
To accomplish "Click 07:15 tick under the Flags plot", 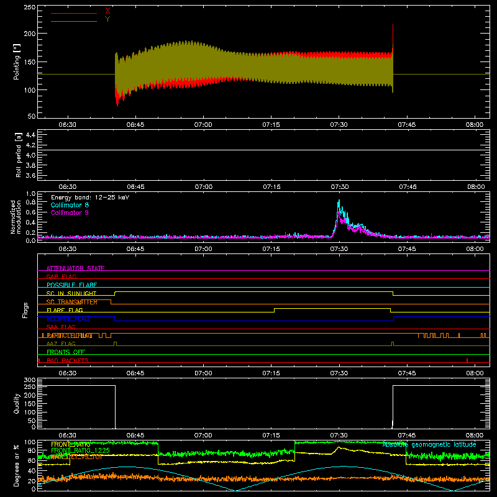I will click(x=271, y=373).
